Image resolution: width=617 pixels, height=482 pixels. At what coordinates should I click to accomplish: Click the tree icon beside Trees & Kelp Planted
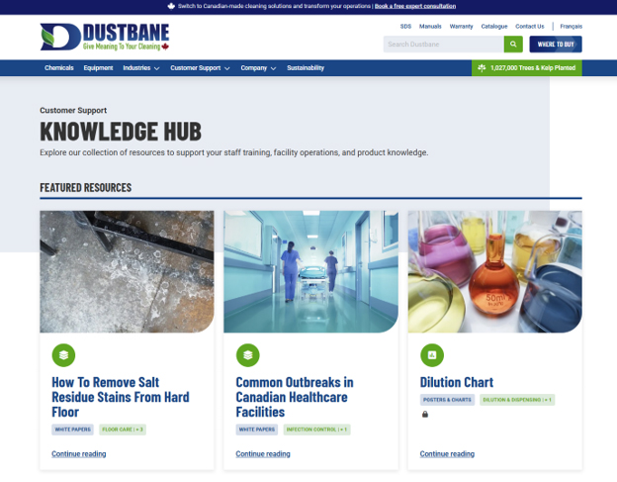tap(482, 67)
